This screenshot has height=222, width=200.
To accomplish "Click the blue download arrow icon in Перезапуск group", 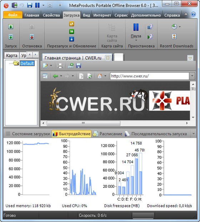I will pos(72,39).
